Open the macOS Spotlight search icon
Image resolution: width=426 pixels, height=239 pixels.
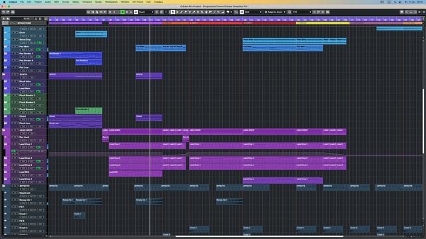click(x=395, y=2)
